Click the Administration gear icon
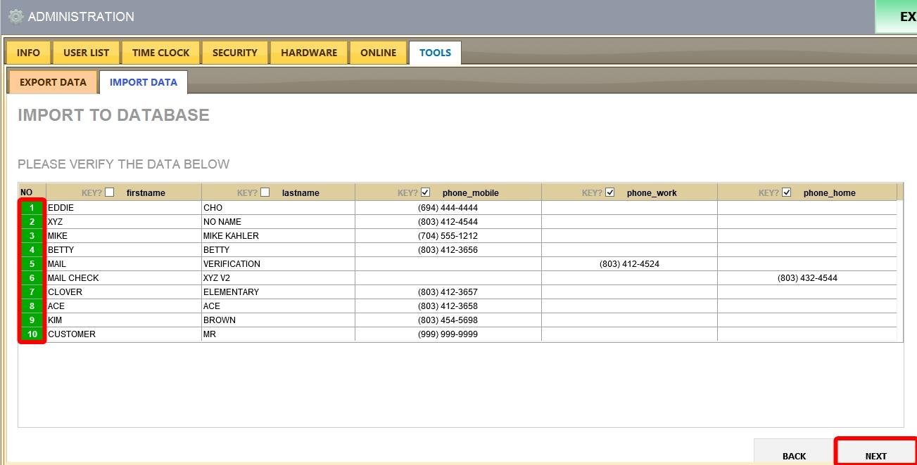Screen dimensions: 917x465 coord(15,16)
